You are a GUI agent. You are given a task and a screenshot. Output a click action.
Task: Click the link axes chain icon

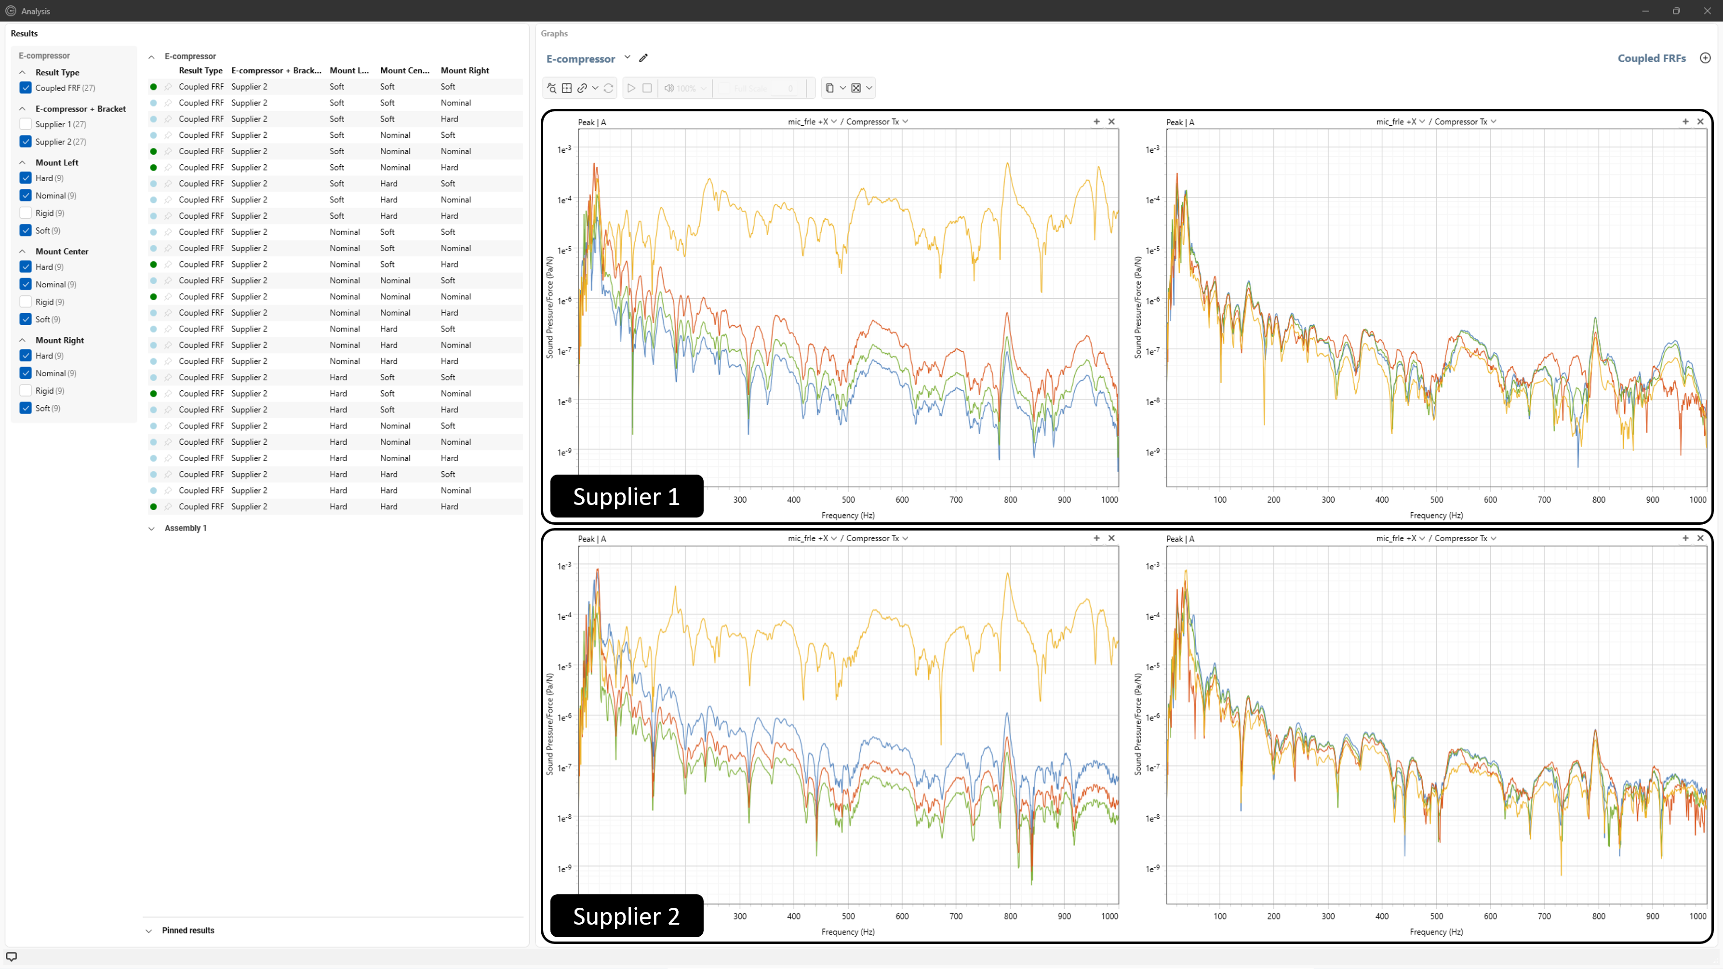[583, 88]
